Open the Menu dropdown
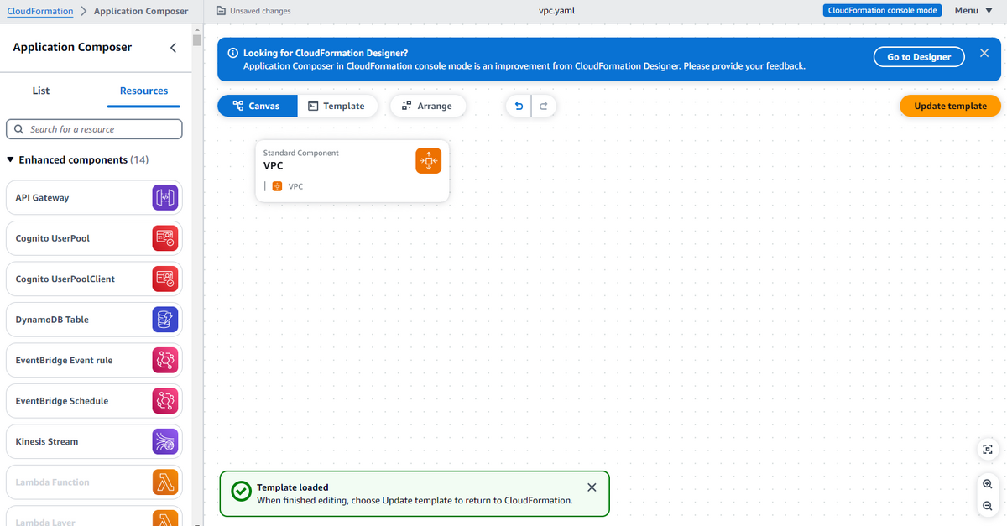Image resolution: width=1007 pixels, height=526 pixels. click(973, 11)
